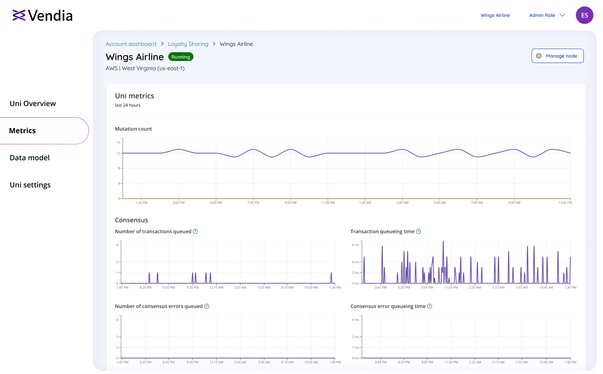Click the Wings Airline breadcrumb text
Image resolution: width=603 pixels, height=374 pixels.
(x=236, y=44)
